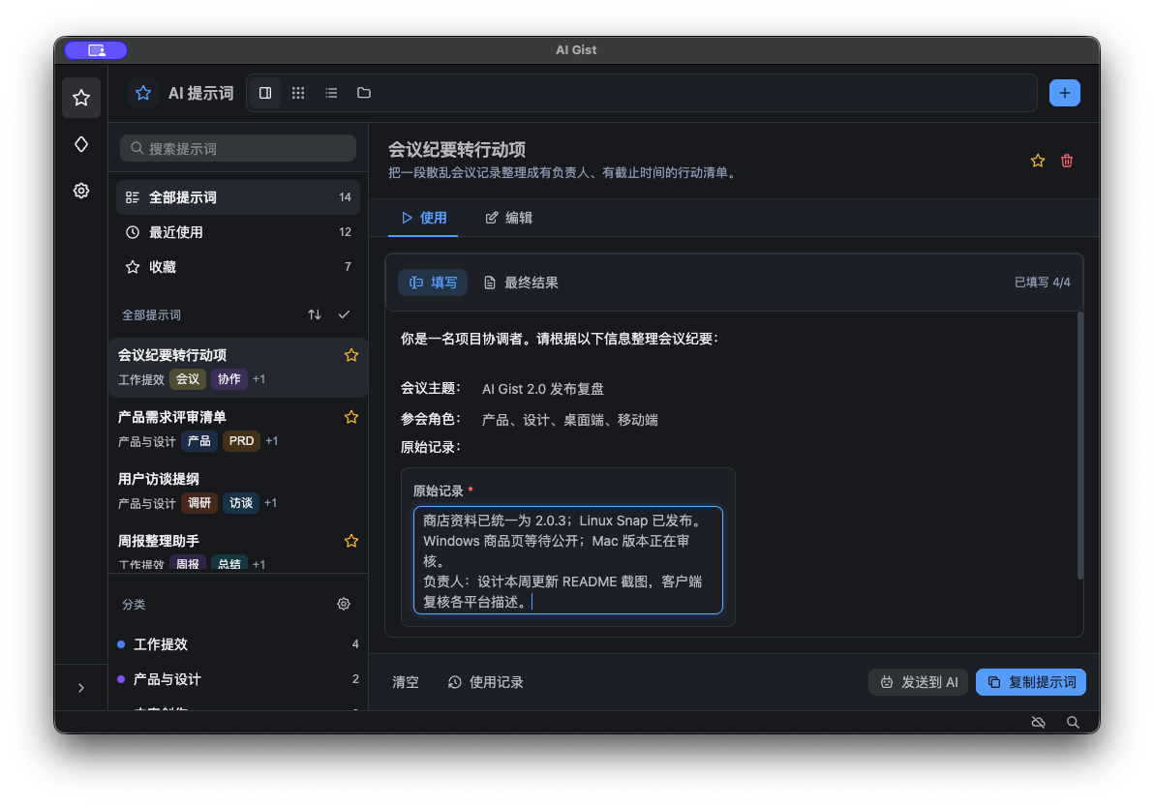Click the 协作 tag on first prompt
The image size is (1154, 805).
click(228, 379)
